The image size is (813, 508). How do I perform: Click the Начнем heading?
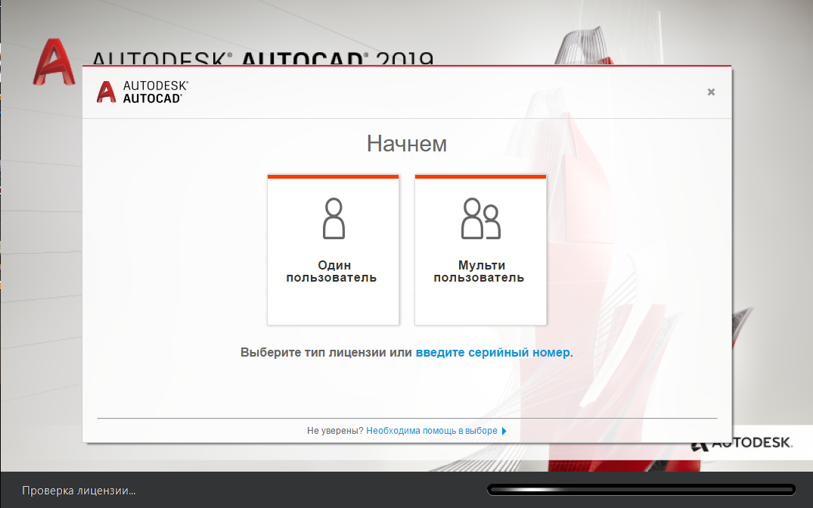407,144
